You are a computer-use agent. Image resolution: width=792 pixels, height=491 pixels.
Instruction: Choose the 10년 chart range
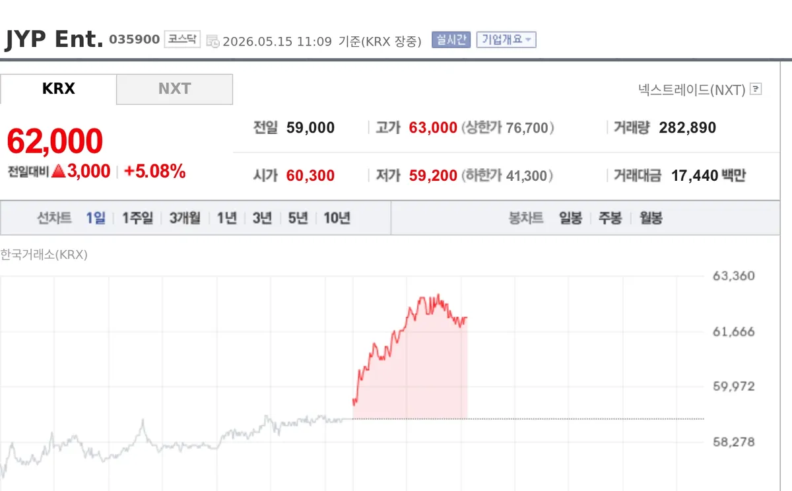pos(337,218)
